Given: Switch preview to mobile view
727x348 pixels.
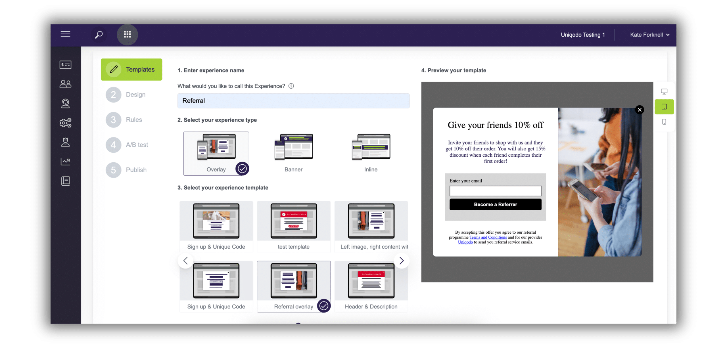Looking at the screenshot, I should click(x=664, y=122).
